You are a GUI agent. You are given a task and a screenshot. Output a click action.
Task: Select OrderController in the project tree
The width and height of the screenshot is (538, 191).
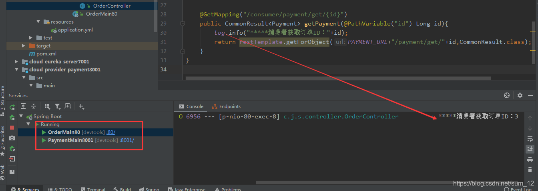(112, 6)
